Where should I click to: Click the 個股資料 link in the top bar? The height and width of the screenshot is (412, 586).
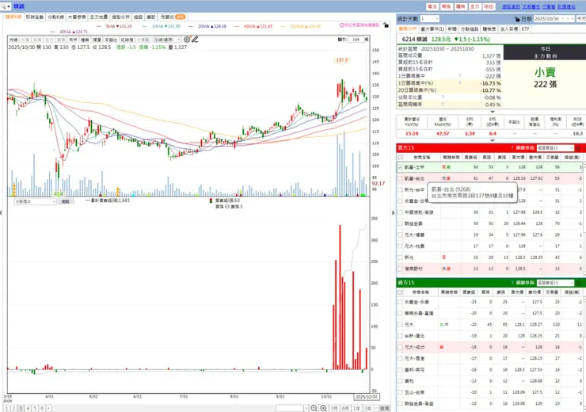coord(511,6)
